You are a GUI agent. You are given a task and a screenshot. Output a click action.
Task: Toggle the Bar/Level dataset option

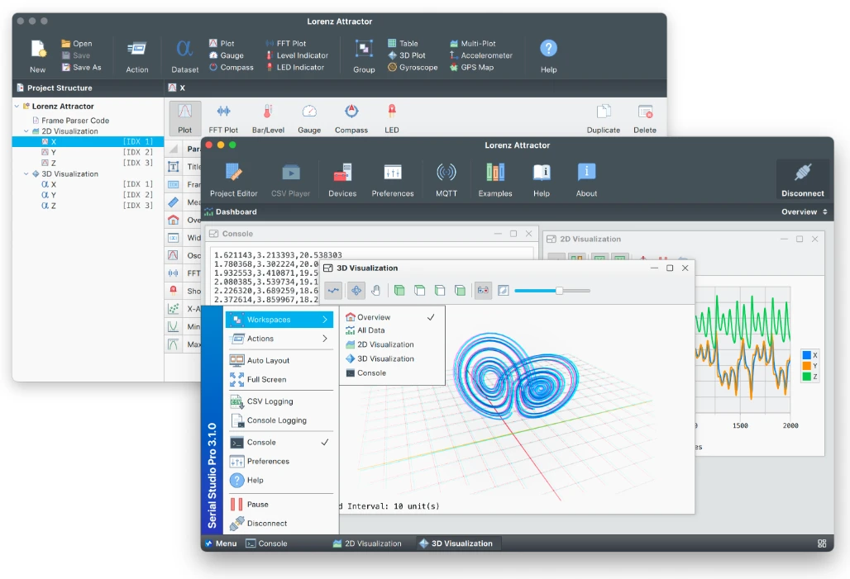click(x=268, y=118)
